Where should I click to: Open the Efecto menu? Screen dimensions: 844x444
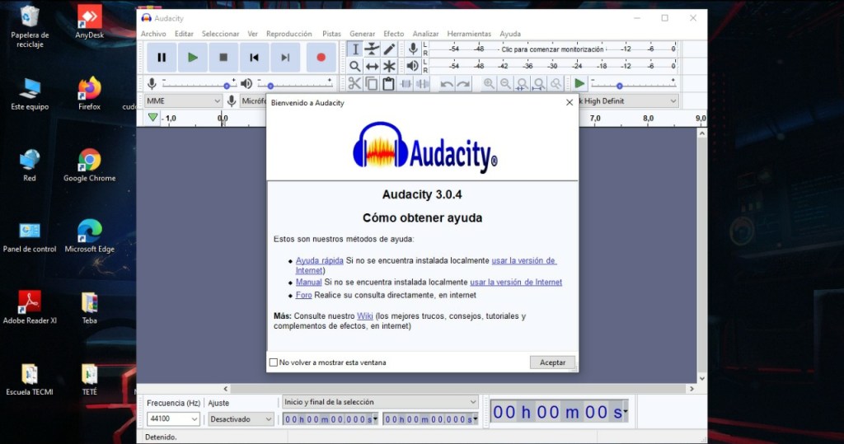(394, 34)
